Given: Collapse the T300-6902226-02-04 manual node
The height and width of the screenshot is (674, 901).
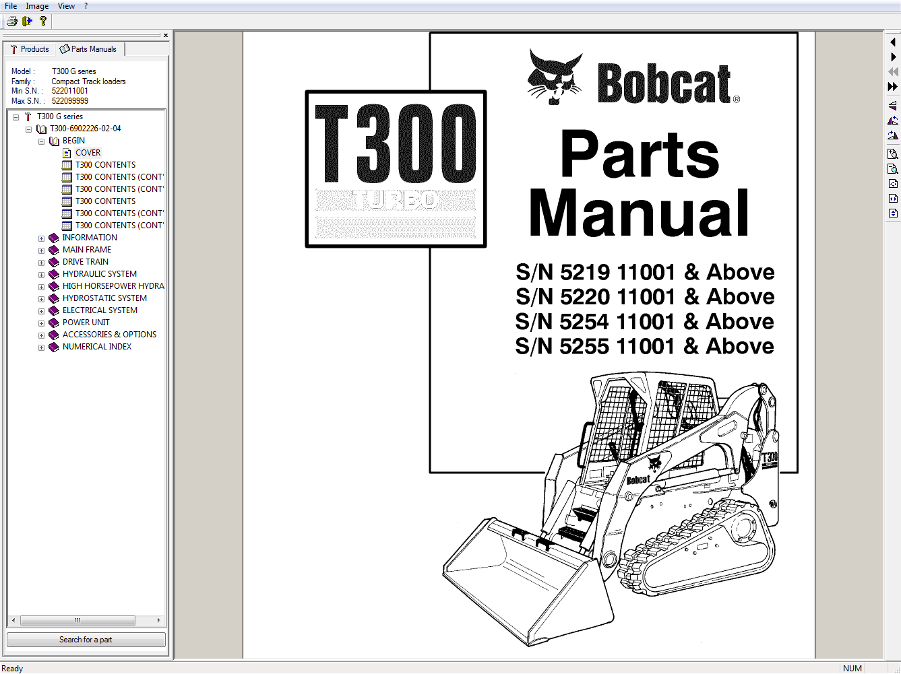Looking at the screenshot, I should [28, 129].
